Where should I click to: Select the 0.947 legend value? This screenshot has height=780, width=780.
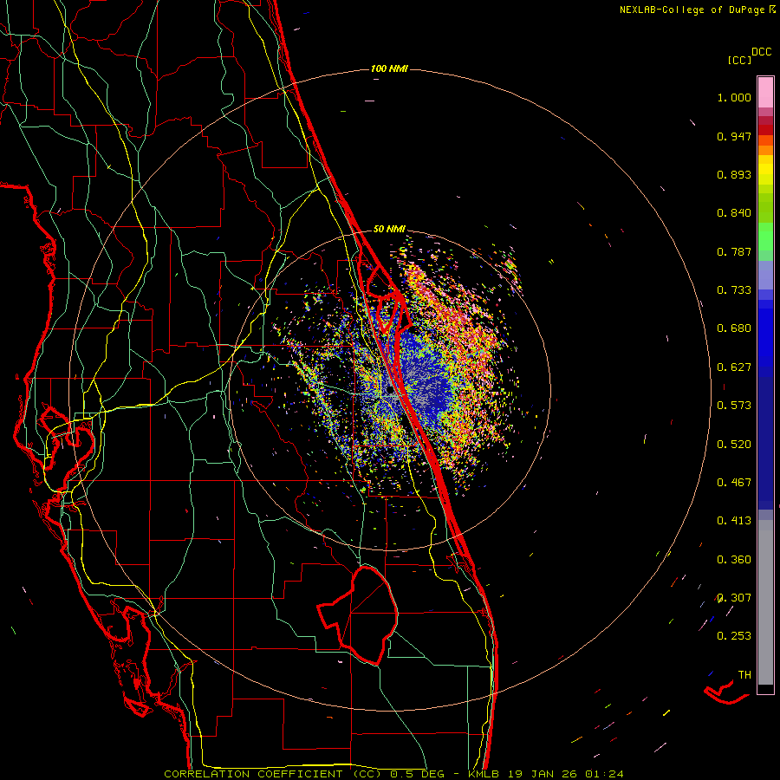click(x=734, y=136)
